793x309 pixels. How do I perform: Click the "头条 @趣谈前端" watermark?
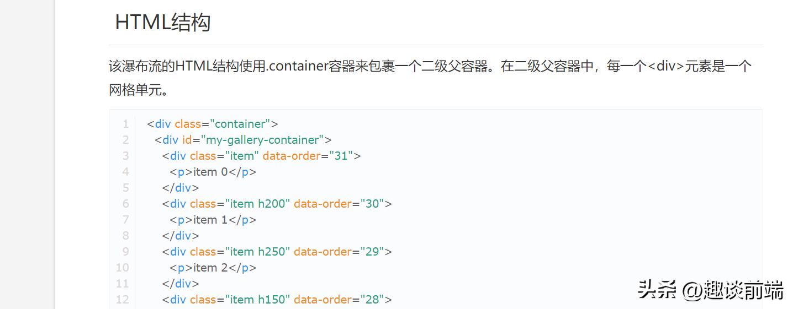(x=711, y=290)
